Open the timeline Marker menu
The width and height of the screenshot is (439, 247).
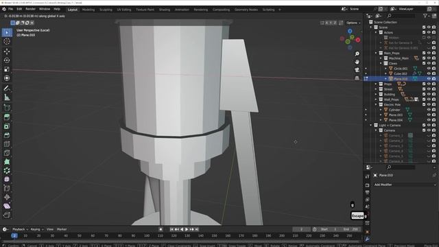tap(62, 229)
